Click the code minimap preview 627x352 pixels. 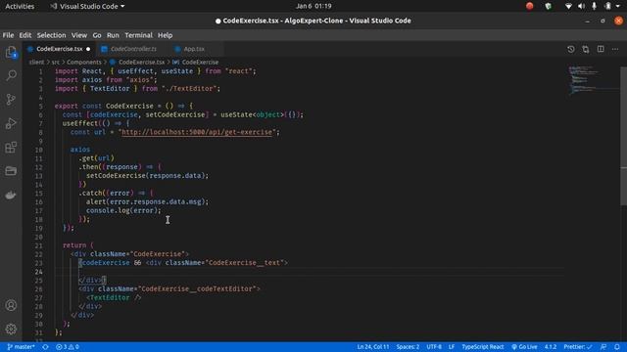tap(593, 80)
